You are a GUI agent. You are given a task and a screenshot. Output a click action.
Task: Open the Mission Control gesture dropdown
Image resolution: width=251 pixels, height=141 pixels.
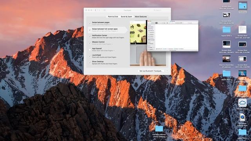(102, 44)
